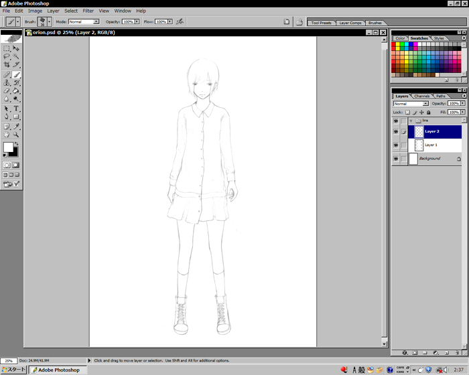Toggle lock transparent pixels checkbox

pos(407,112)
